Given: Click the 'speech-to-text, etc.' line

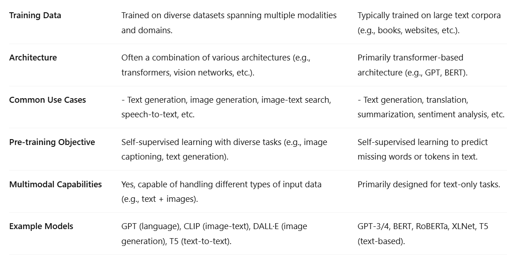Looking at the screenshot, I should point(158,115).
